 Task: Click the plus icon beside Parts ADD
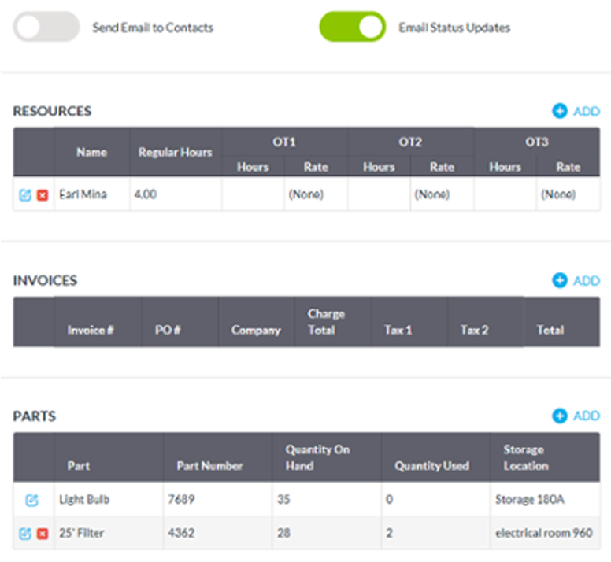(x=560, y=416)
